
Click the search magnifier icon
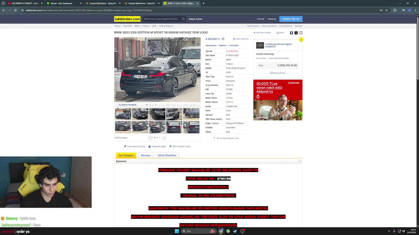click(183, 19)
